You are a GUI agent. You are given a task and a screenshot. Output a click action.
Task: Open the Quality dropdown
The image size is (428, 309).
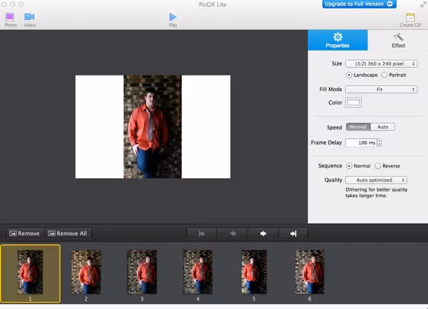point(376,180)
